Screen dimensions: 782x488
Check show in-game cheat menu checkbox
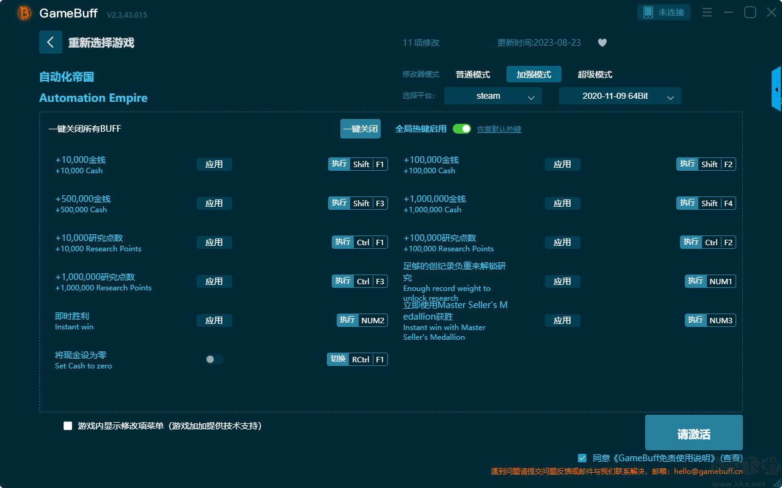(68, 426)
